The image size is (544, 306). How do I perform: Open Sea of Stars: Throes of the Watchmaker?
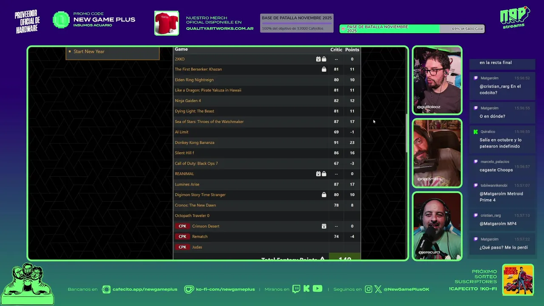point(209,122)
